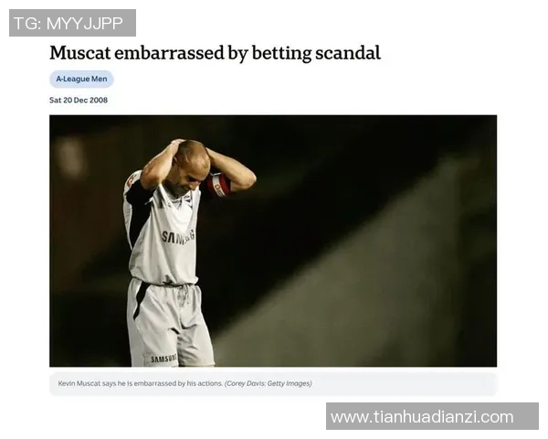Click the word 'Muscat' in the headline

point(80,53)
